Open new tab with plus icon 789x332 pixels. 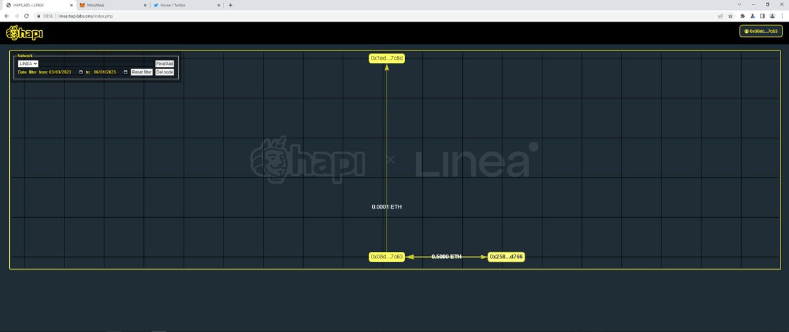pyautogui.click(x=230, y=5)
